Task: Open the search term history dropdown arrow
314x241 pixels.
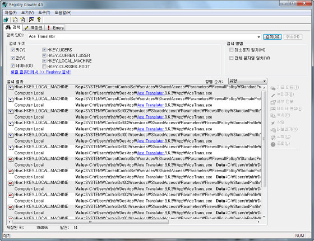Action: [258, 37]
